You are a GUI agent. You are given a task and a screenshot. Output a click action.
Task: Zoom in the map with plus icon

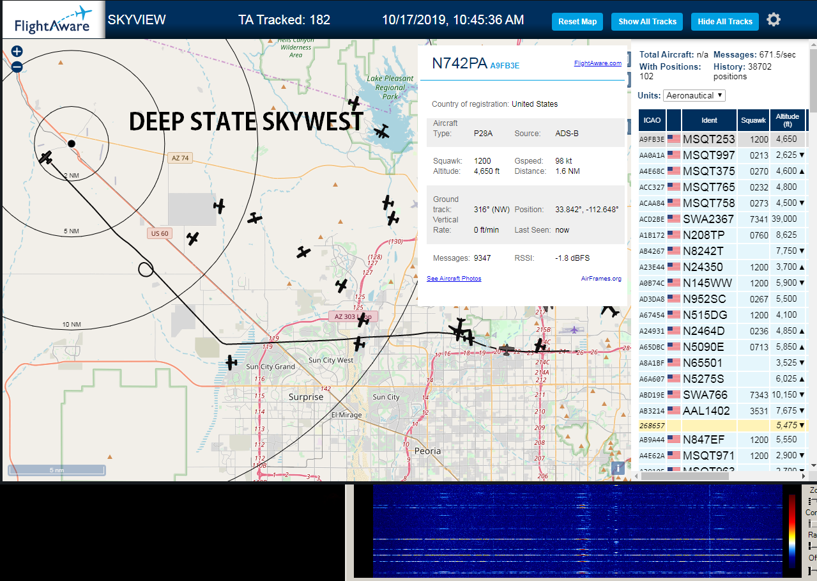[17, 52]
